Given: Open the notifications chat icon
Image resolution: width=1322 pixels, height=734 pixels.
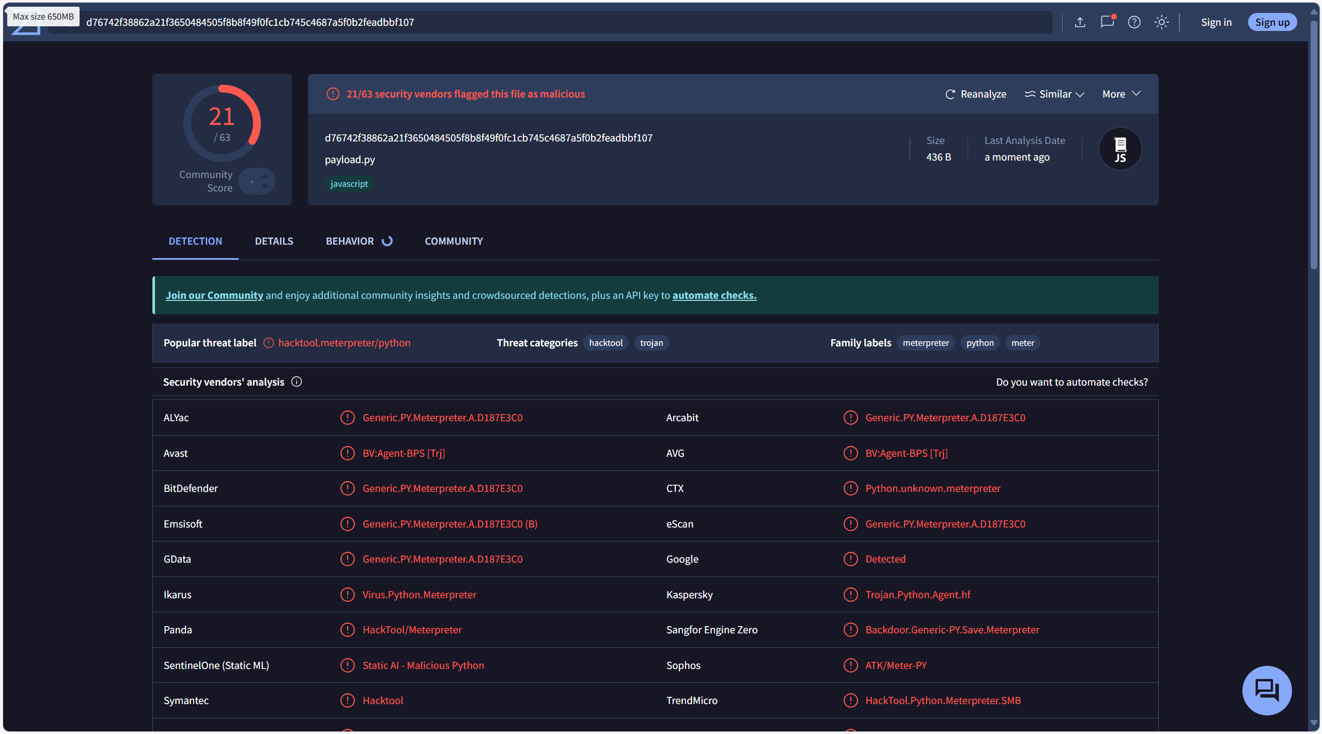Looking at the screenshot, I should [x=1107, y=22].
